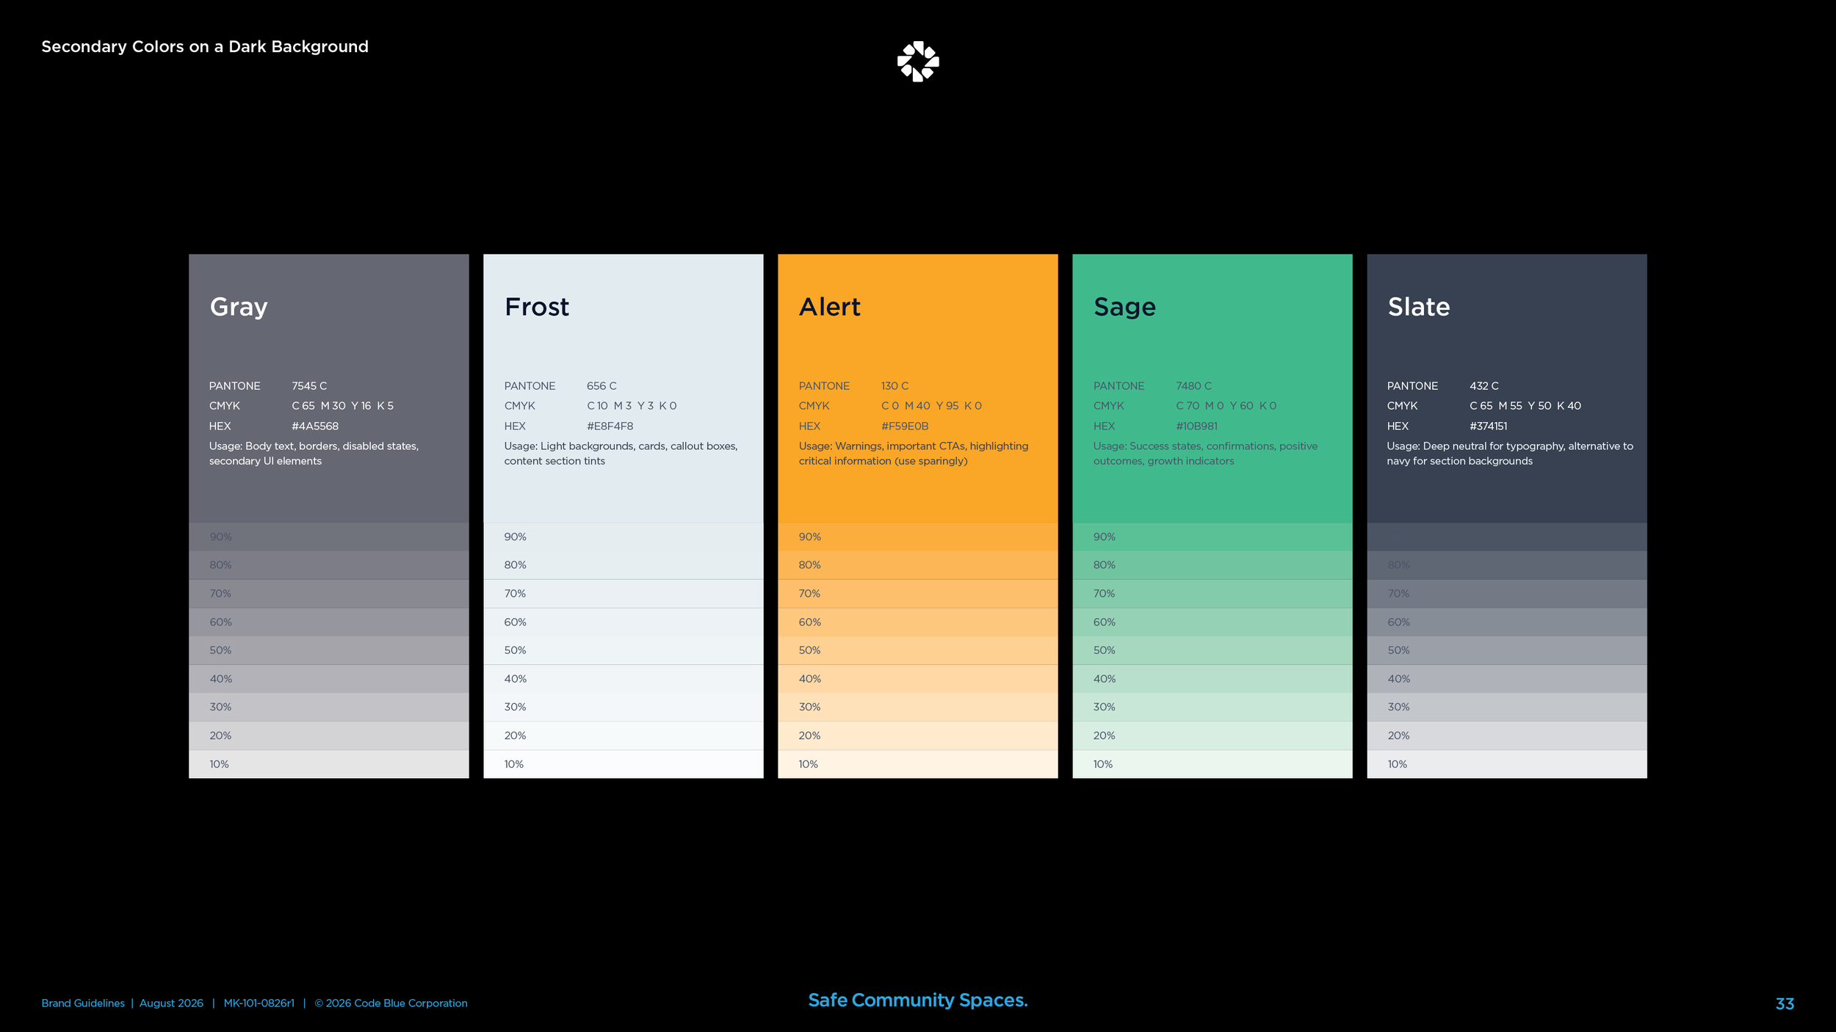This screenshot has height=1032, width=1836.
Task: Click the page number 33
Action: 1785,1004
